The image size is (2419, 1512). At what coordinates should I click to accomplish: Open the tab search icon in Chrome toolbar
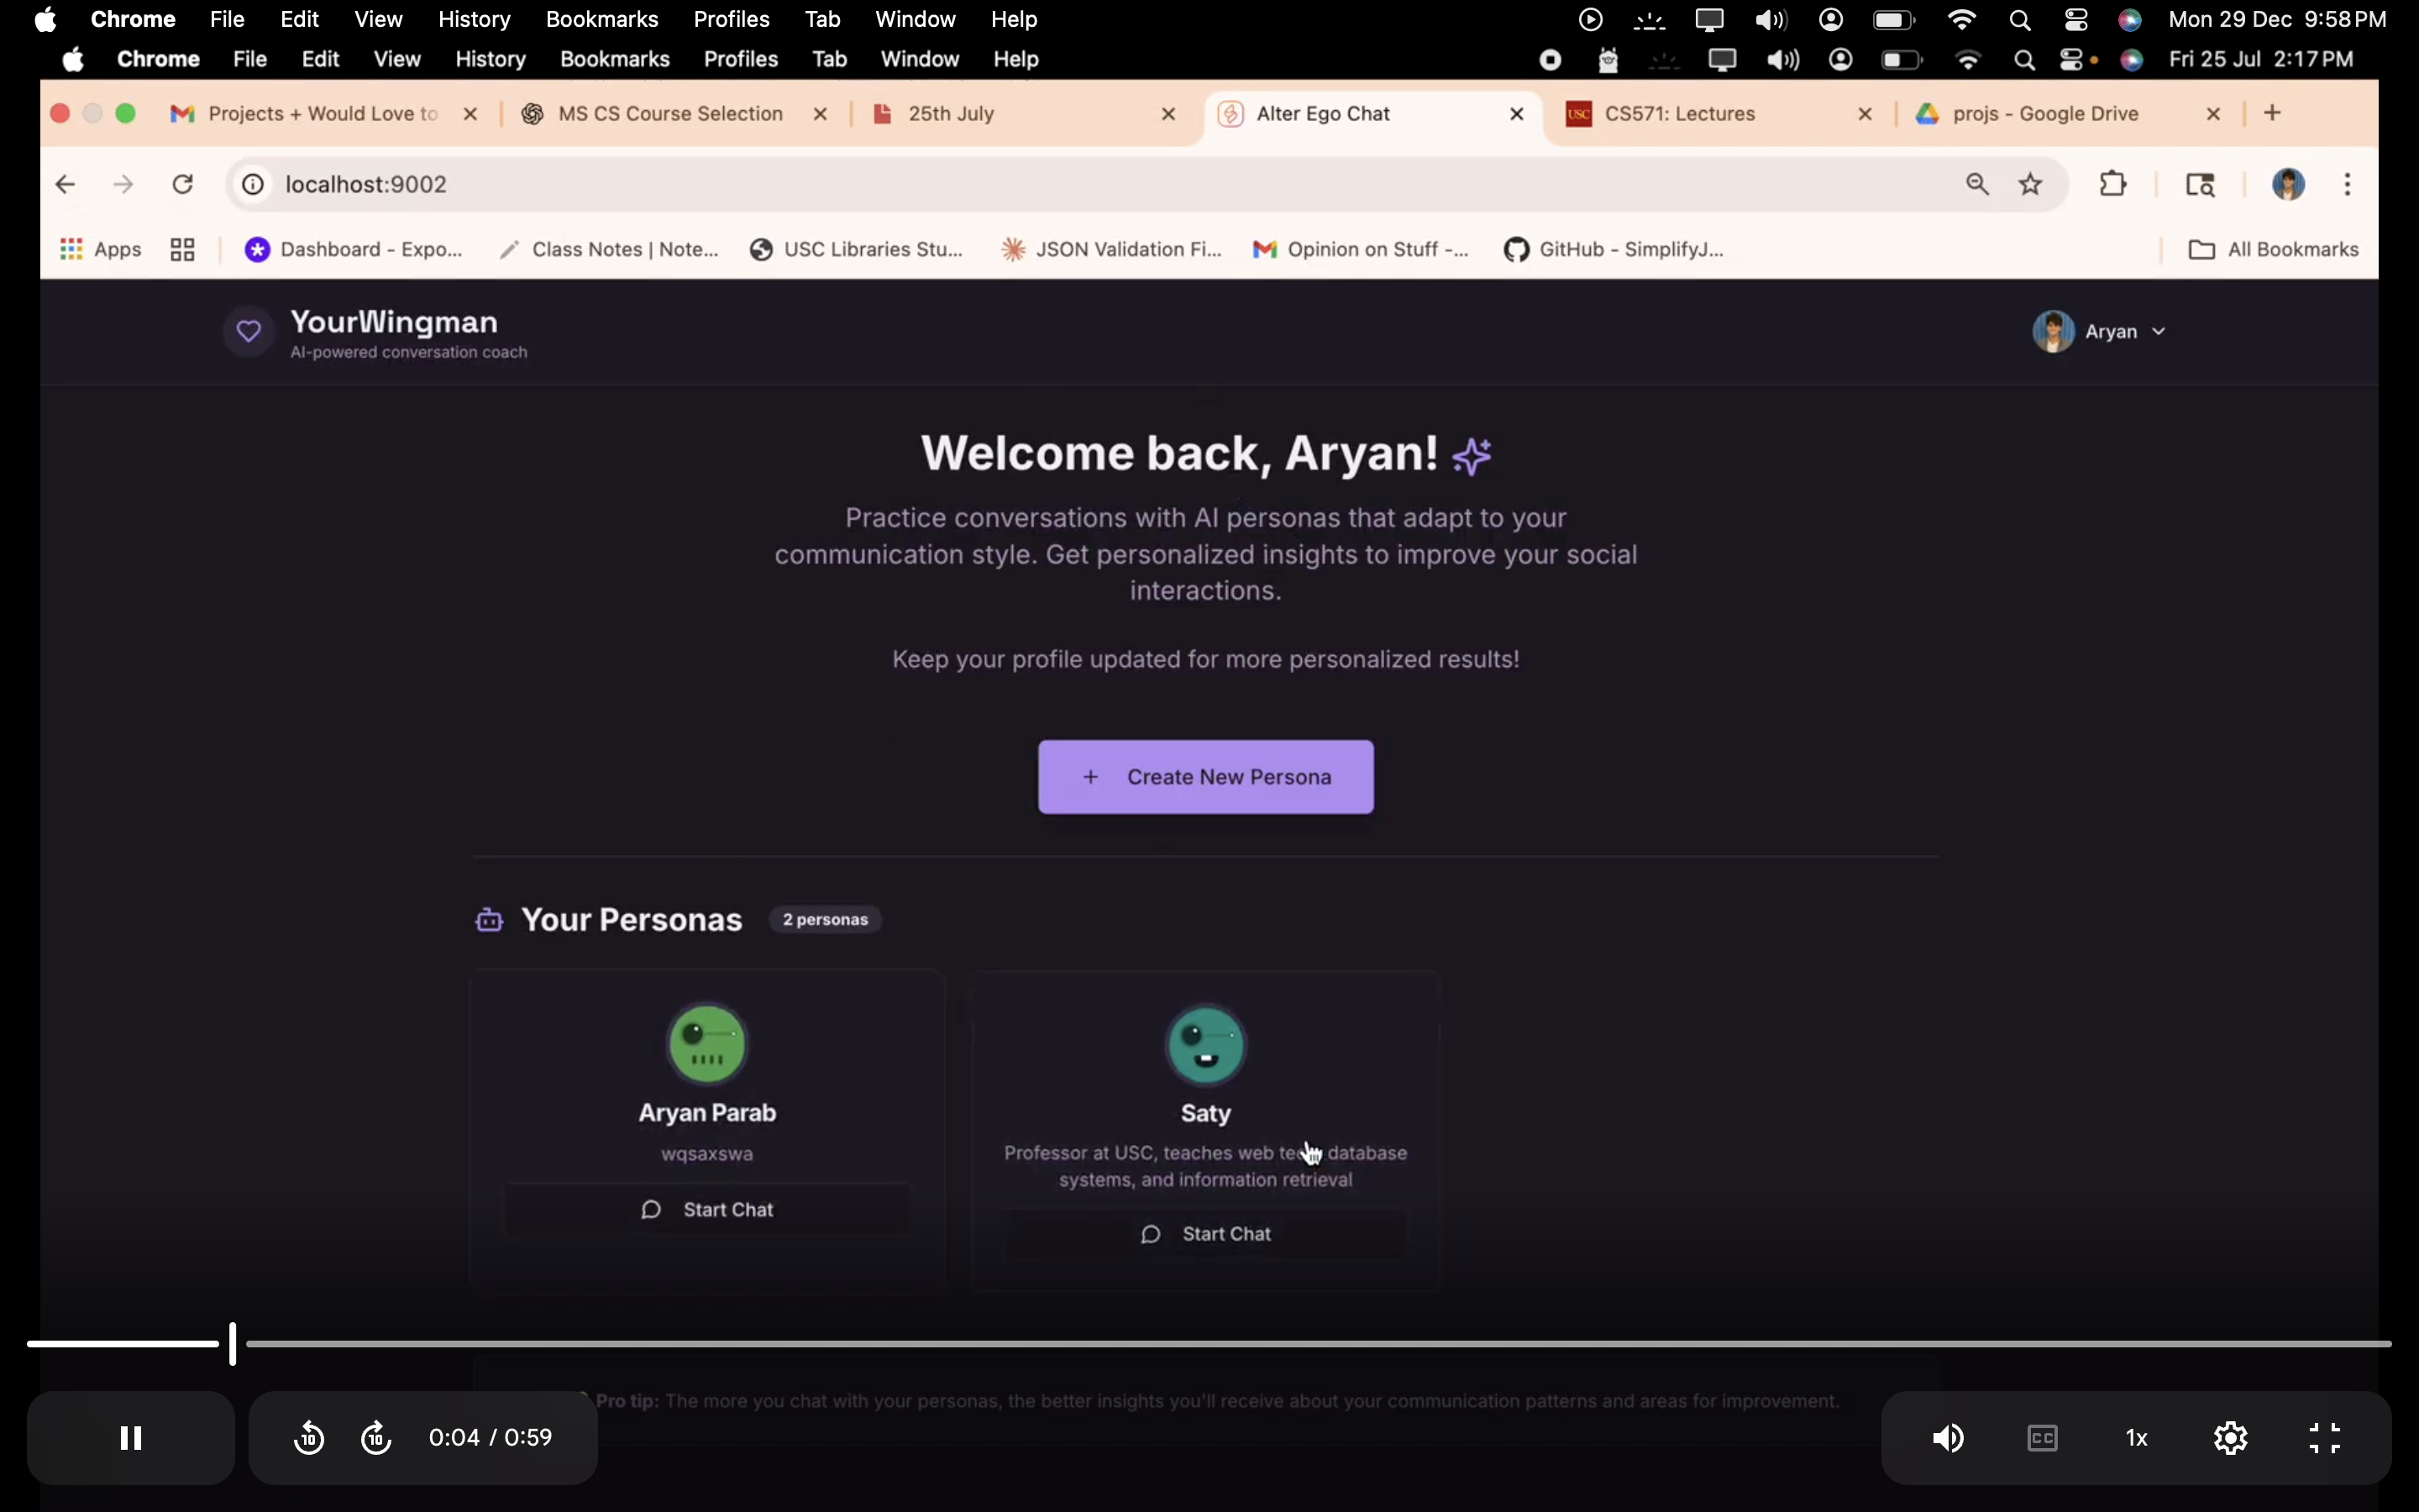(x=2200, y=184)
